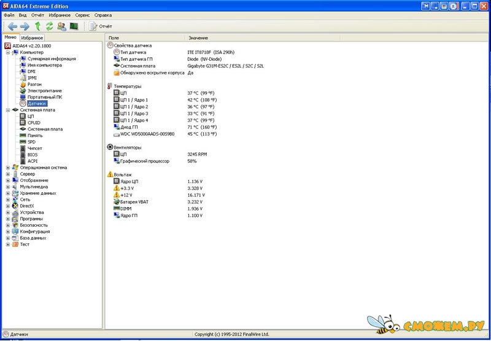Image resolution: width=491 pixels, height=341 pixels.
Task: Open the Избранное menu
Action: click(60, 15)
